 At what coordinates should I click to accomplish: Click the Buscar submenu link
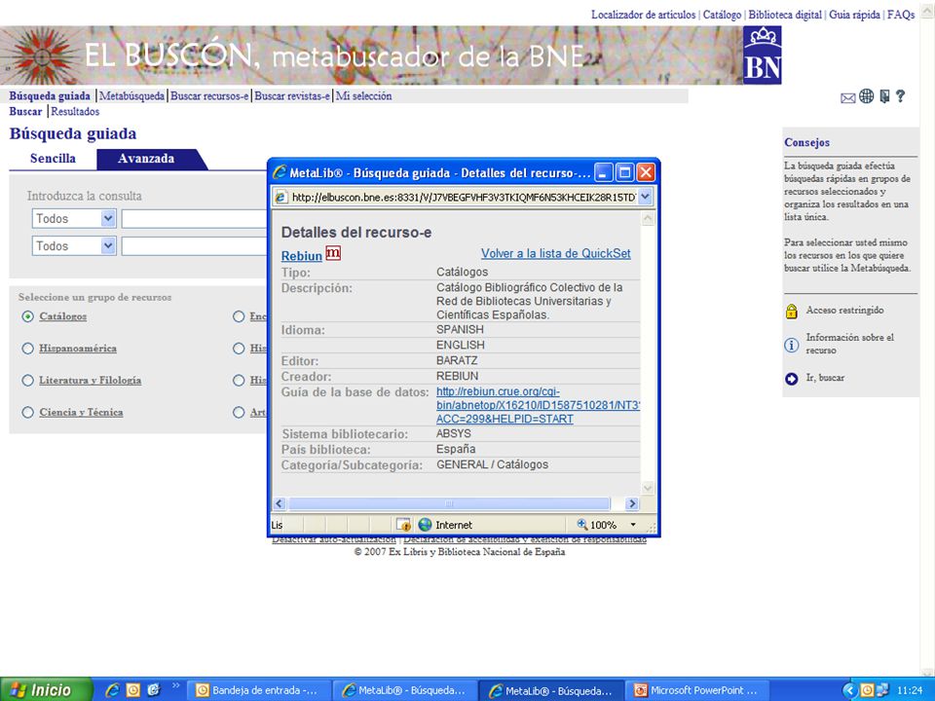click(25, 111)
